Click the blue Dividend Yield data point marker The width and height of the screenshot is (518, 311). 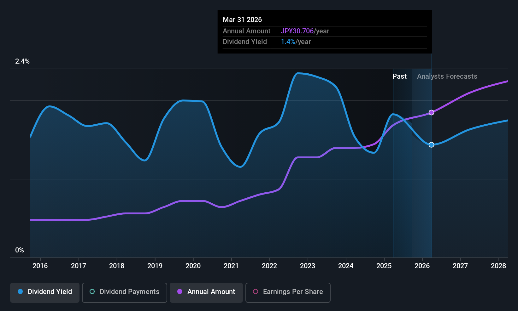431,145
